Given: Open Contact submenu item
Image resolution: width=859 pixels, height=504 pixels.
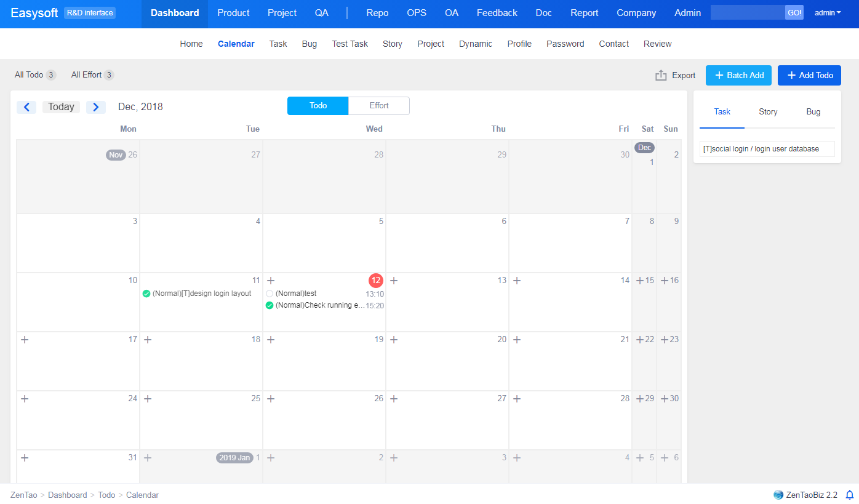Looking at the screenshot, I should coord(614,44).
